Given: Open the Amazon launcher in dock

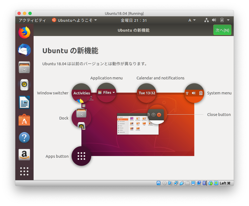Looking at the screenshot, I should pos(24,155).
